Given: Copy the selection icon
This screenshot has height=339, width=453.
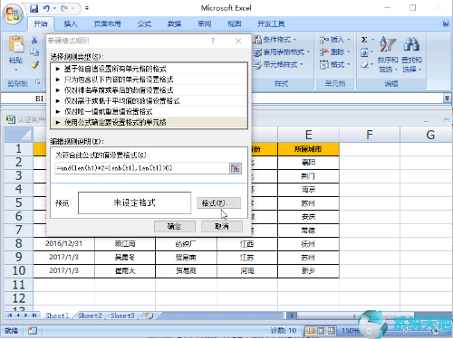Looking at the screenshot, I should (34, 52).
